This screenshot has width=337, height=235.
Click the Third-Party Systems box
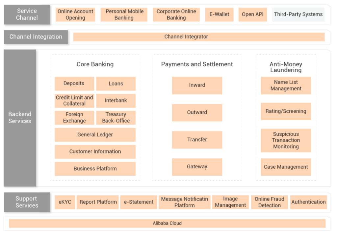(x=298, y=14)
